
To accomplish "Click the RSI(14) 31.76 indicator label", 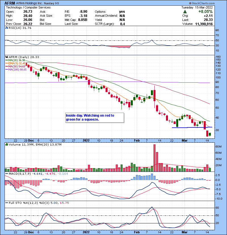I will [20, 28].
